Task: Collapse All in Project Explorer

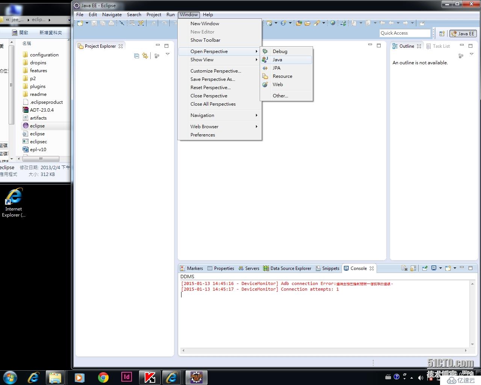Action: [x=136, y=56]
